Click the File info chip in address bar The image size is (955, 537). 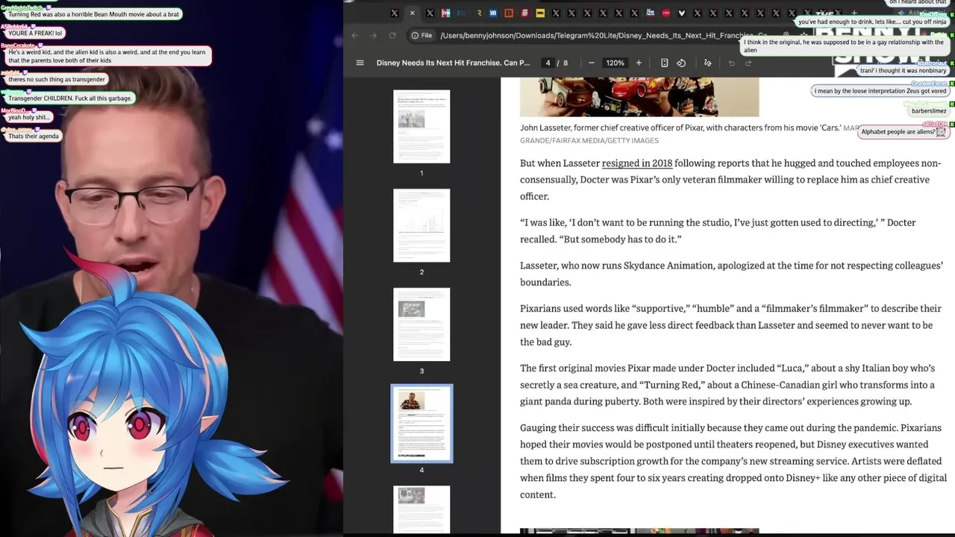[422, 35]
